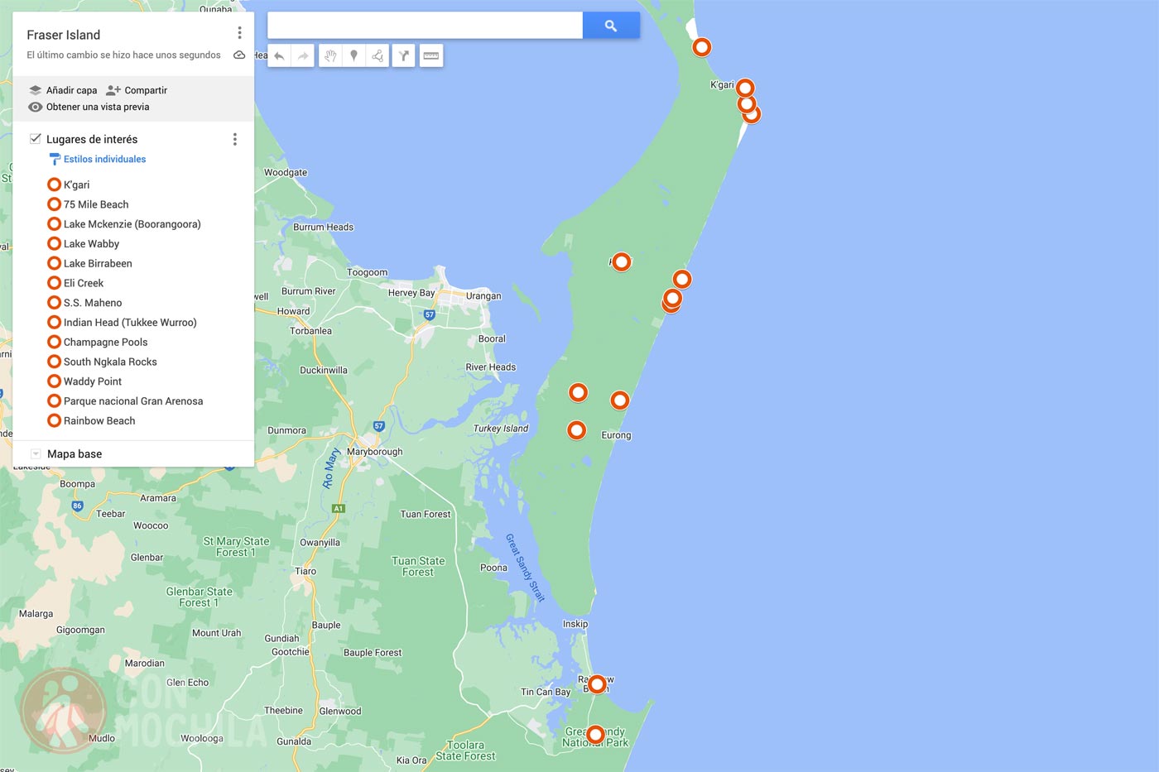Click the cloud save status icon

[239, 55]
